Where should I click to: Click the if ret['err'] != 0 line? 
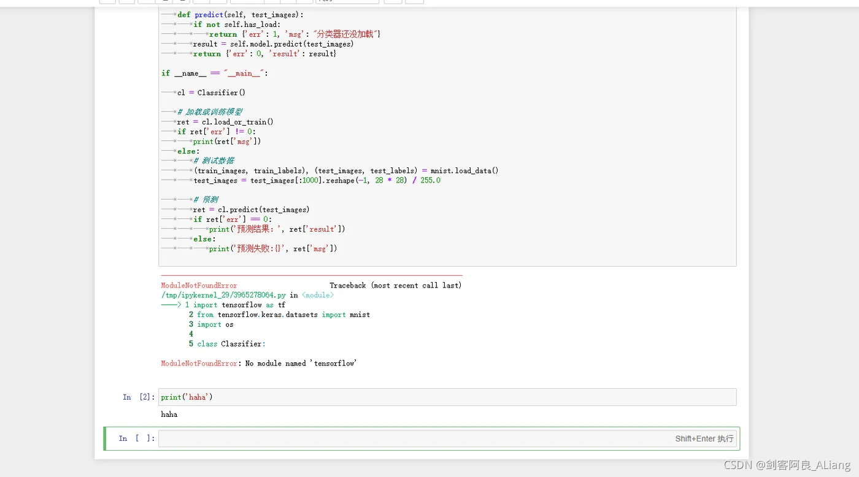[217, 132]
